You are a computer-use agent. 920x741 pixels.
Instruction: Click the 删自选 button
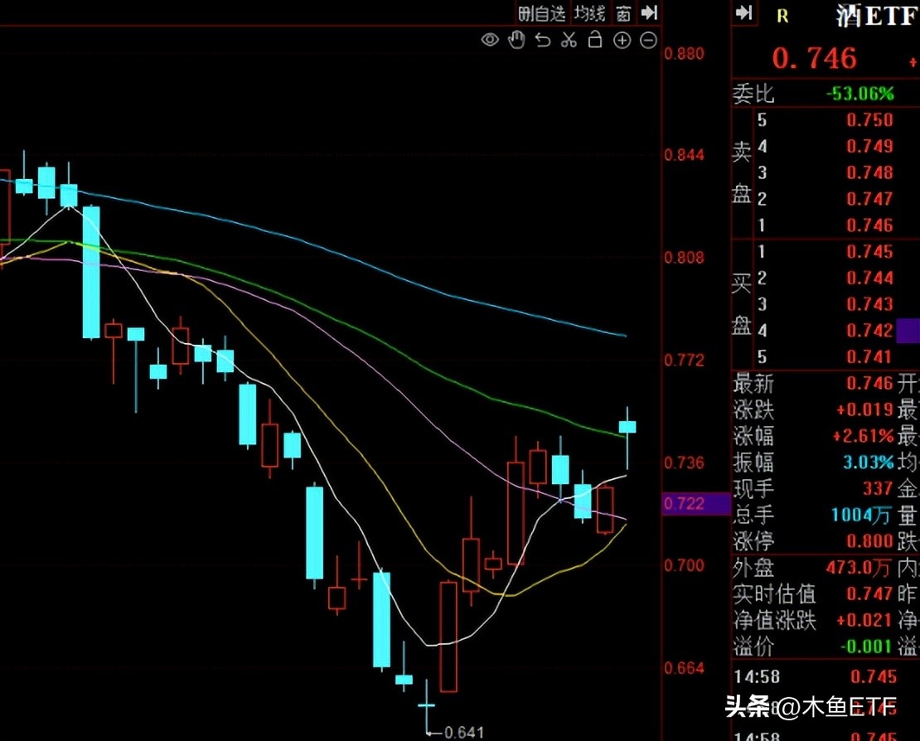542,13
